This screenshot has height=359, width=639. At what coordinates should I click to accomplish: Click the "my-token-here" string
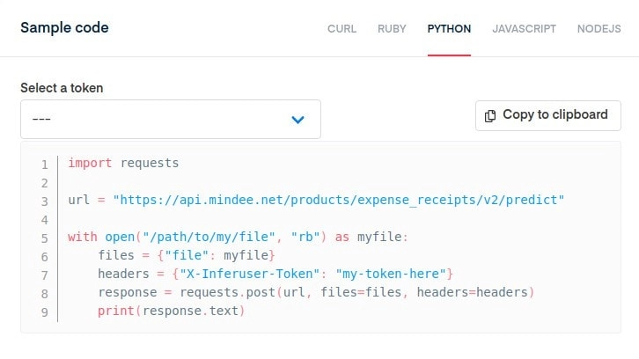[x=391, y=274]
